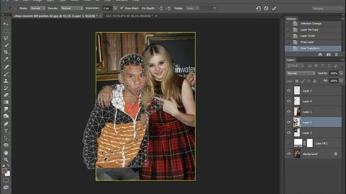
Task: Select the Eraser tool
Action: click(x=6, y=95)
